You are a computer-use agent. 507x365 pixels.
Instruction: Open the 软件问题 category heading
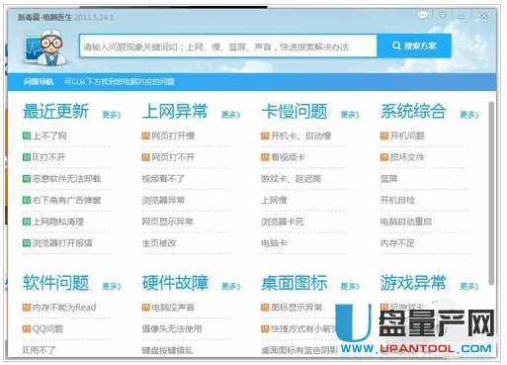(55, 283)
